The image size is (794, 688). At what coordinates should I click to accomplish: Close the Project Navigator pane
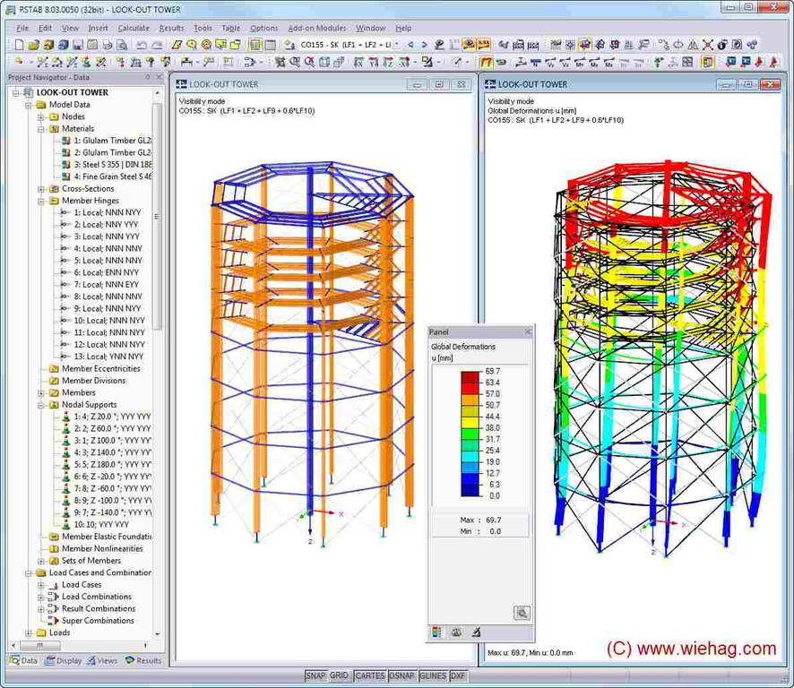[159, 77]
